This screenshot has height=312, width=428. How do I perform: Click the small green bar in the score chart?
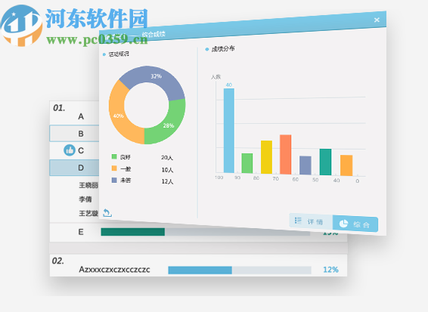coord(247,163)
